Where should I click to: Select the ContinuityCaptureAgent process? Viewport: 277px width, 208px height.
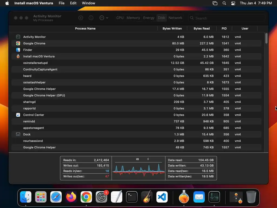136,69
